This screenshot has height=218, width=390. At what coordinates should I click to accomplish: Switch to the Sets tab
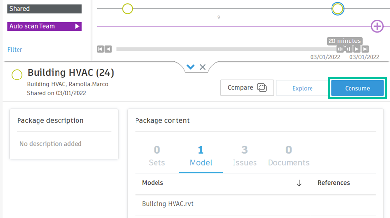coord(156,156)
